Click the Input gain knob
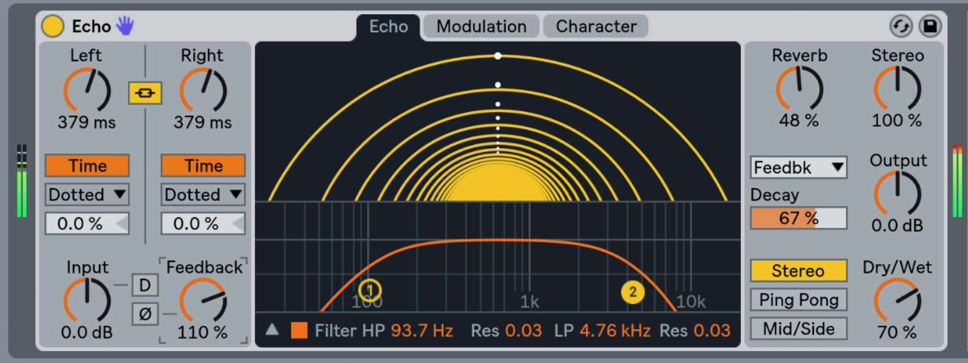The height and width of the screenshot is (363, 968). pyautogui.click(x=87, y=301)
